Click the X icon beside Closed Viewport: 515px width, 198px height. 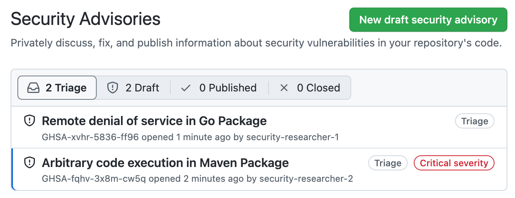(x=284, y=88)
